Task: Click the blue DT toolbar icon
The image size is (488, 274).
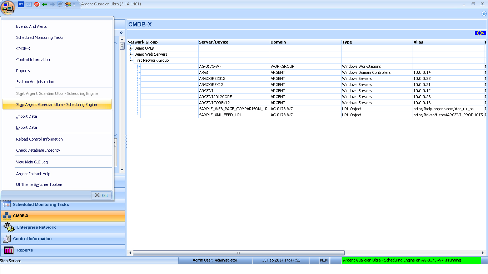Action: coord(21,4)
